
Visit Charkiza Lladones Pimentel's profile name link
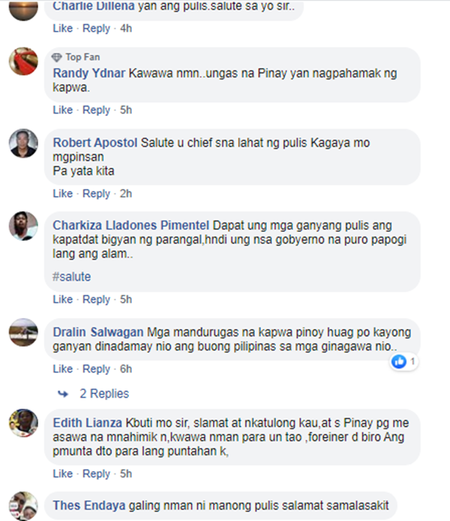(131, 225)
